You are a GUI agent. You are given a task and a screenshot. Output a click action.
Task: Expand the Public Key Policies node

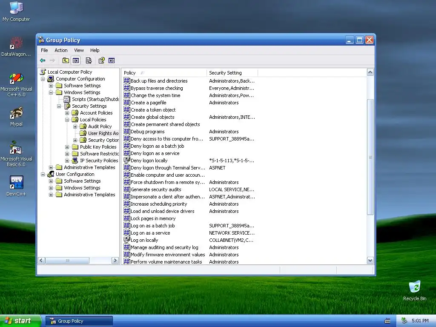67,147
